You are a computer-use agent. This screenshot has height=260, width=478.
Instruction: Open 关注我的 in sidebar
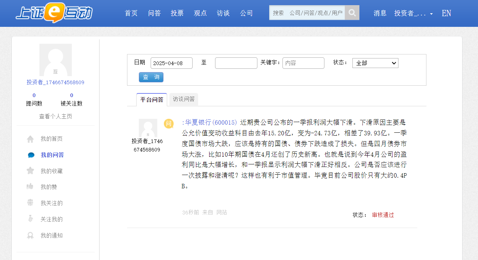click(52, 219)
